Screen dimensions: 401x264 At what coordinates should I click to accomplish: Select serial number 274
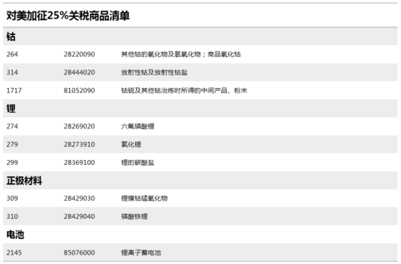12,126
